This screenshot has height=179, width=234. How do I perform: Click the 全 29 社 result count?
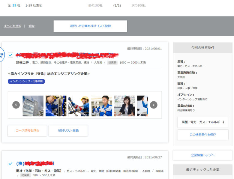click(14, 5)
